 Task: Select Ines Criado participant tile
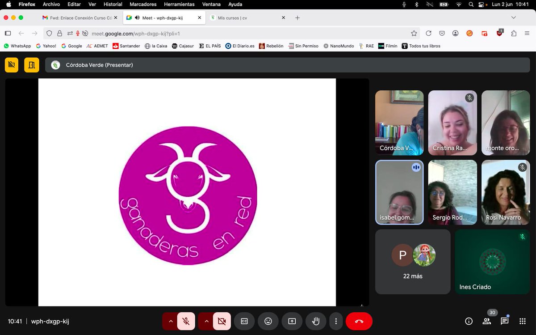point(493,262)
